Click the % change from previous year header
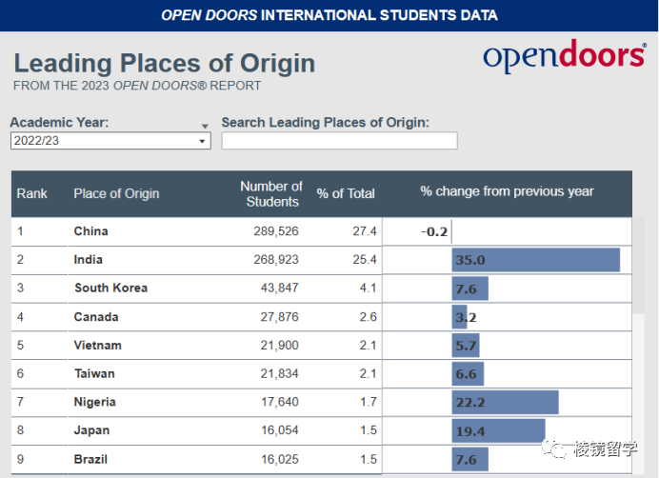The height and width of the screenshot is (478, 659). click(x=507, y=191)
